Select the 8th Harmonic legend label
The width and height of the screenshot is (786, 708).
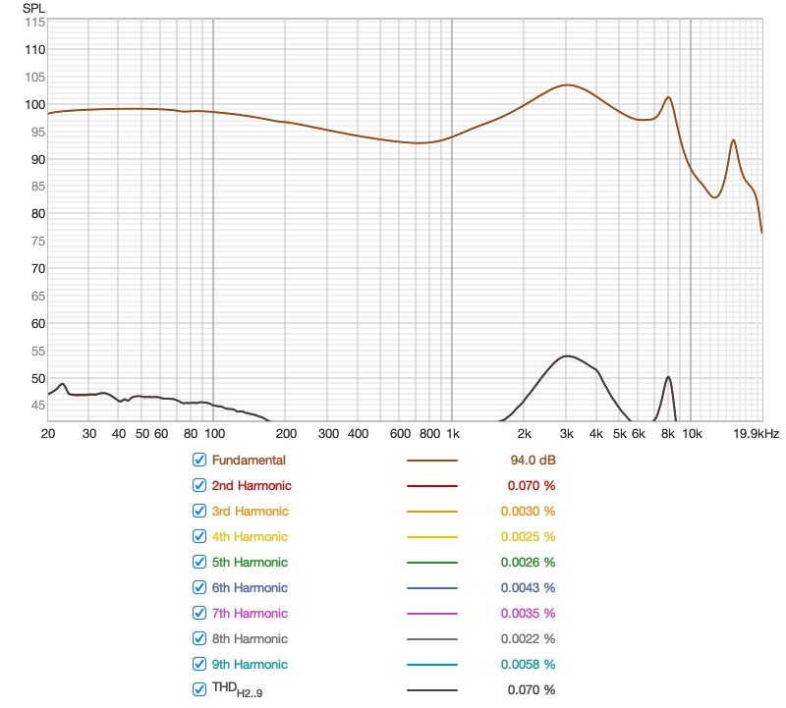click(x=250, y=639)
